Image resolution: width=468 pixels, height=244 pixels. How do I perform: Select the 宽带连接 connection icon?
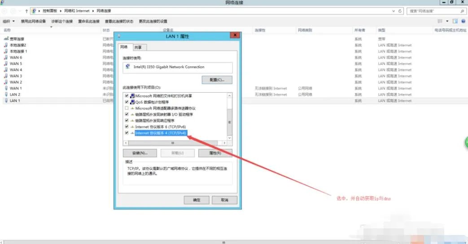coord(6,39)
